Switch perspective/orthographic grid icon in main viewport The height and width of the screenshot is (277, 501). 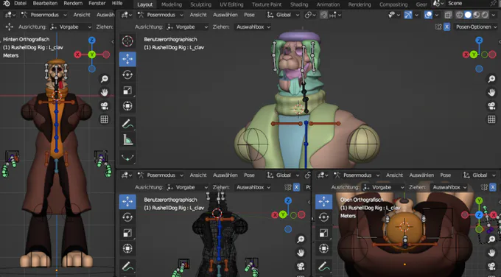point(491,119)
